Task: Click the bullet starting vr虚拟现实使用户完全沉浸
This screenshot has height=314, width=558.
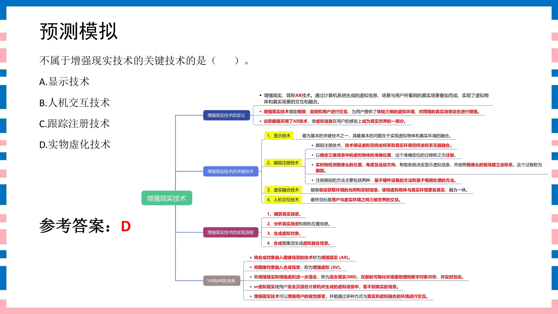Action: (x=326, y=287)
